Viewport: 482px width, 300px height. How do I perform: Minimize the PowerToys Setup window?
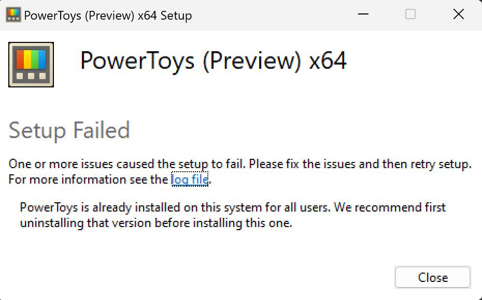[x=362, y=14]
